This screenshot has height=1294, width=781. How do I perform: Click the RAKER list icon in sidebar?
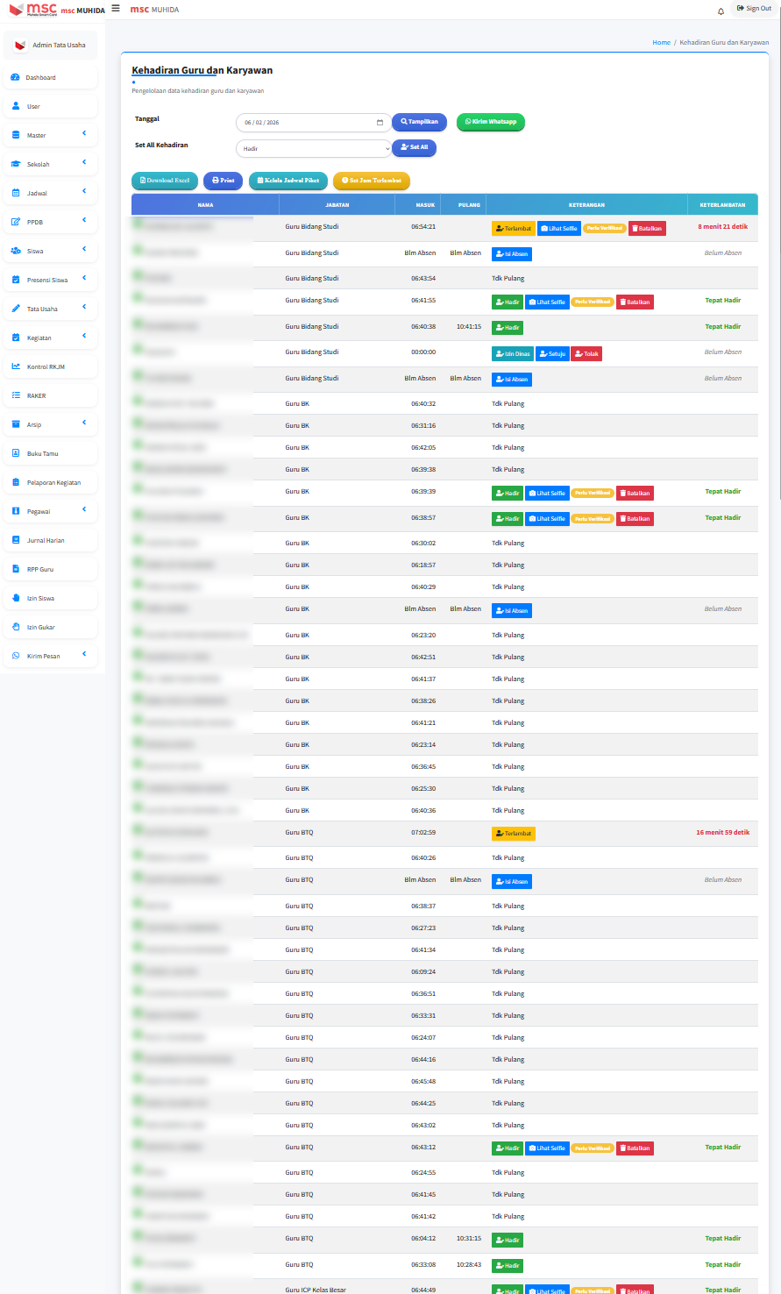[x=16, y=395]
